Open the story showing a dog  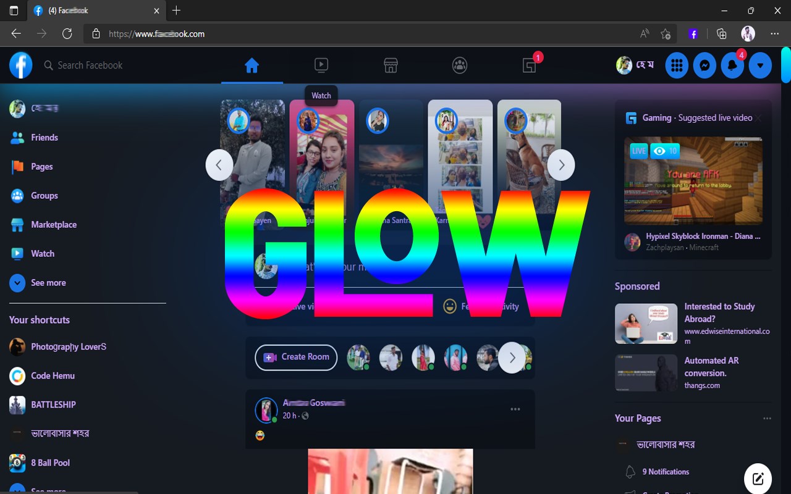[529, 165]
